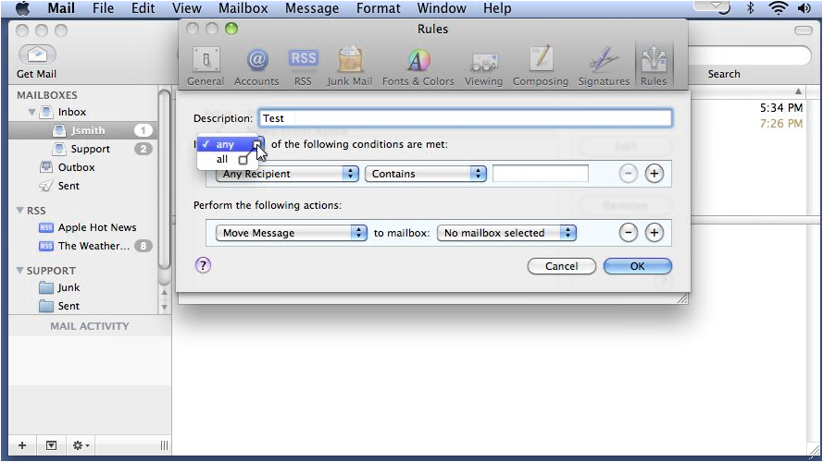Open the Message menu

(x=312, y=8)
